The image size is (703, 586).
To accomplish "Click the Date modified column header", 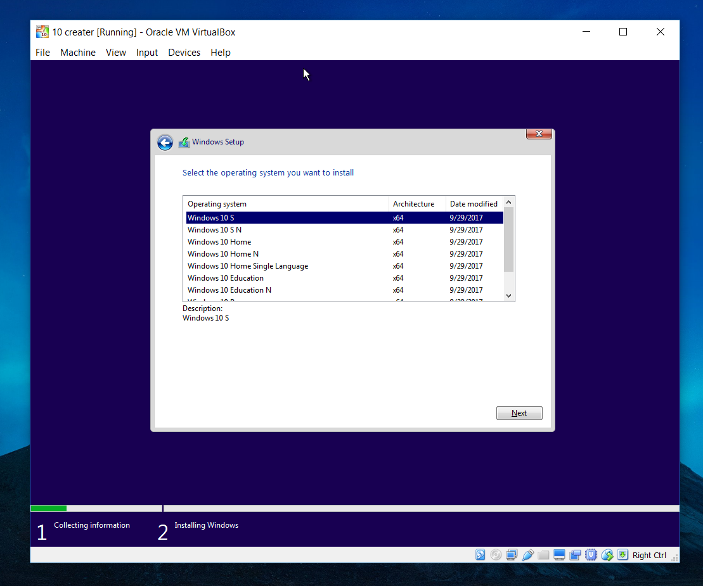I will [x=474, y=204].
